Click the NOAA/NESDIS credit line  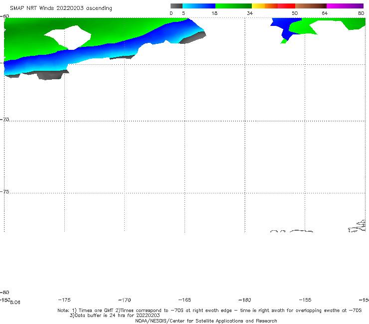click(x=206, y=321)
